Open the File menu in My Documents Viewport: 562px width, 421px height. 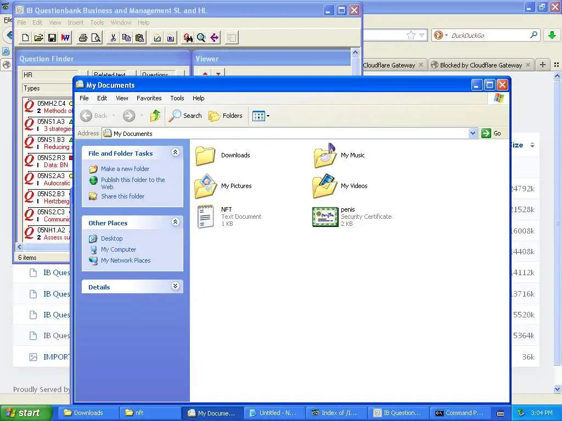(x=84, y=98)
